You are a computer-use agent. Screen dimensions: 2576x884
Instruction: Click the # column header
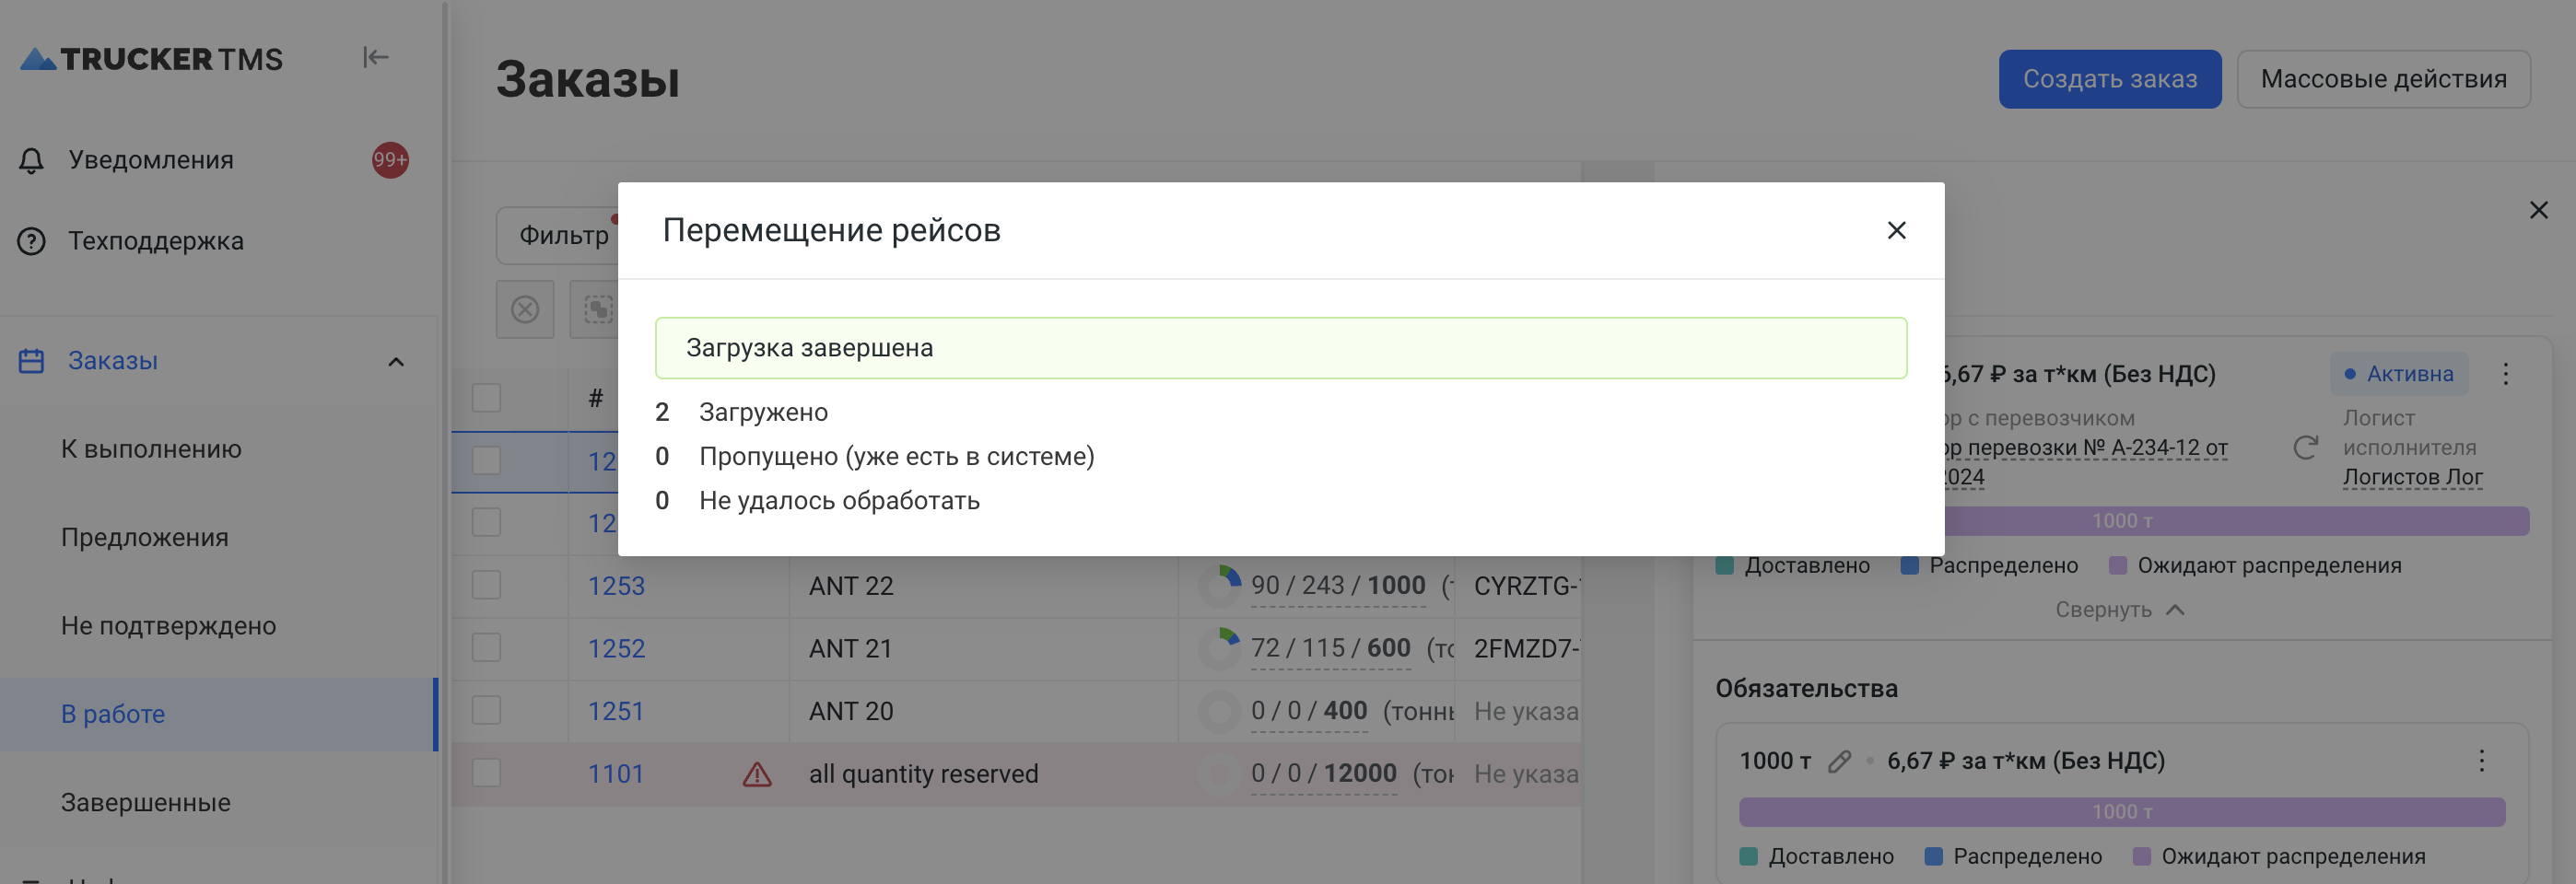(596, 398)
